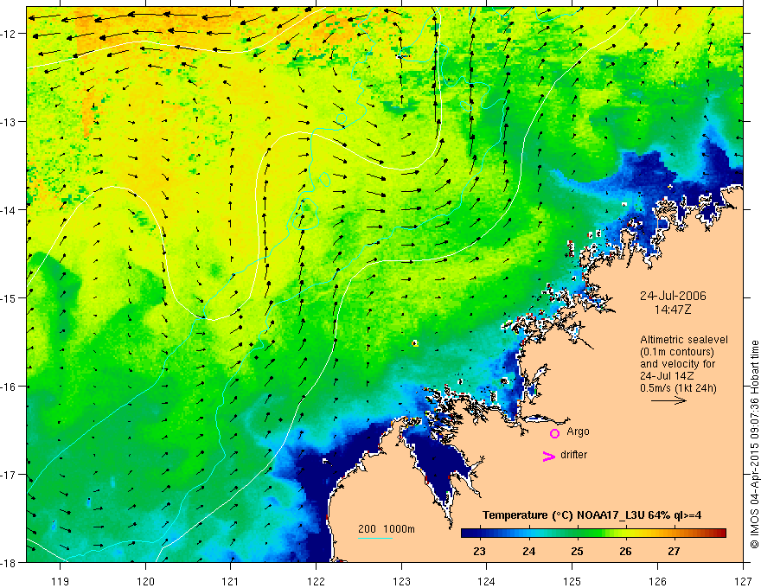
Task: Click the cyan 200 1000m depth contour line sample
Action: pos(375,538)
